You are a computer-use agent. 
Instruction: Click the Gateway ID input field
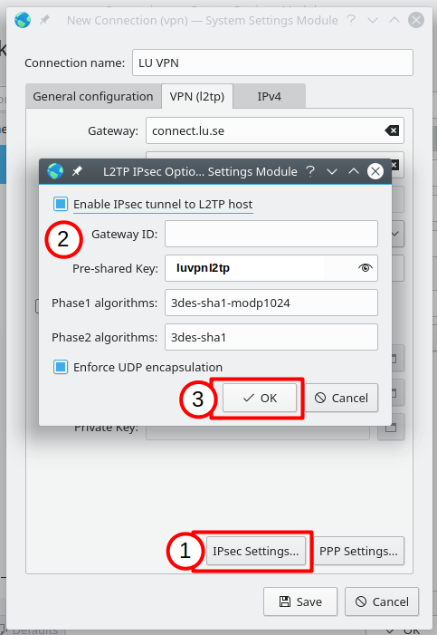click(x=271, y=234)
